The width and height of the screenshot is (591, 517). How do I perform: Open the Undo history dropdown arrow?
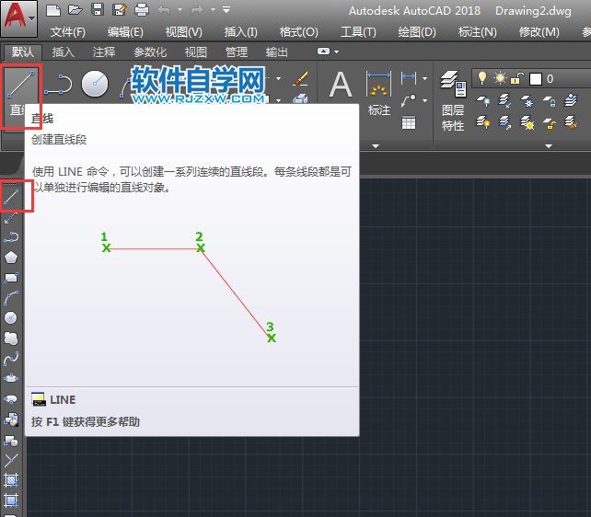(180, 10)
